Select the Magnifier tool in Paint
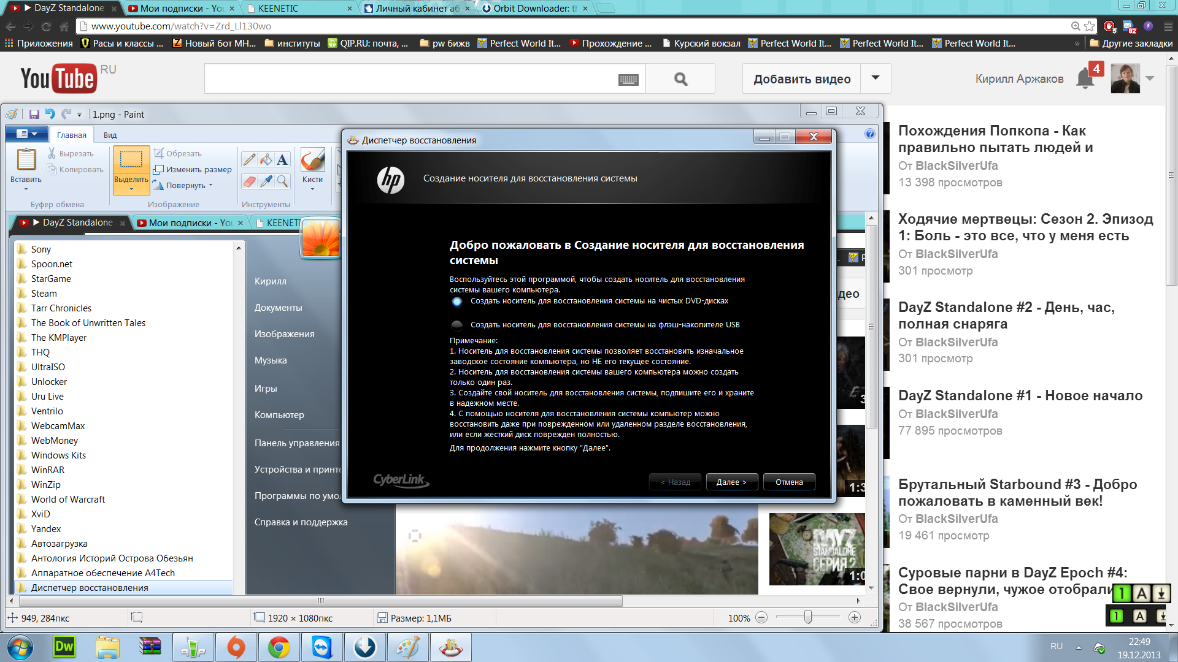 pos(282,181)
